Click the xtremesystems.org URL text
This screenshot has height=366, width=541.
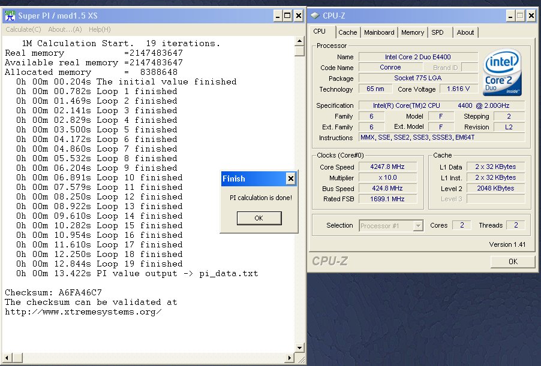(83, 312)
